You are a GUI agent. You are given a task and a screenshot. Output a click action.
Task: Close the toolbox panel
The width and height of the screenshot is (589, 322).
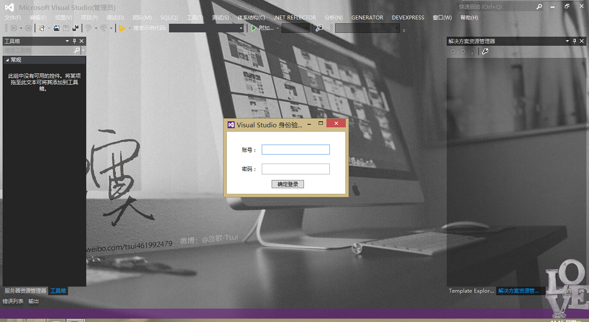[81, 41]
